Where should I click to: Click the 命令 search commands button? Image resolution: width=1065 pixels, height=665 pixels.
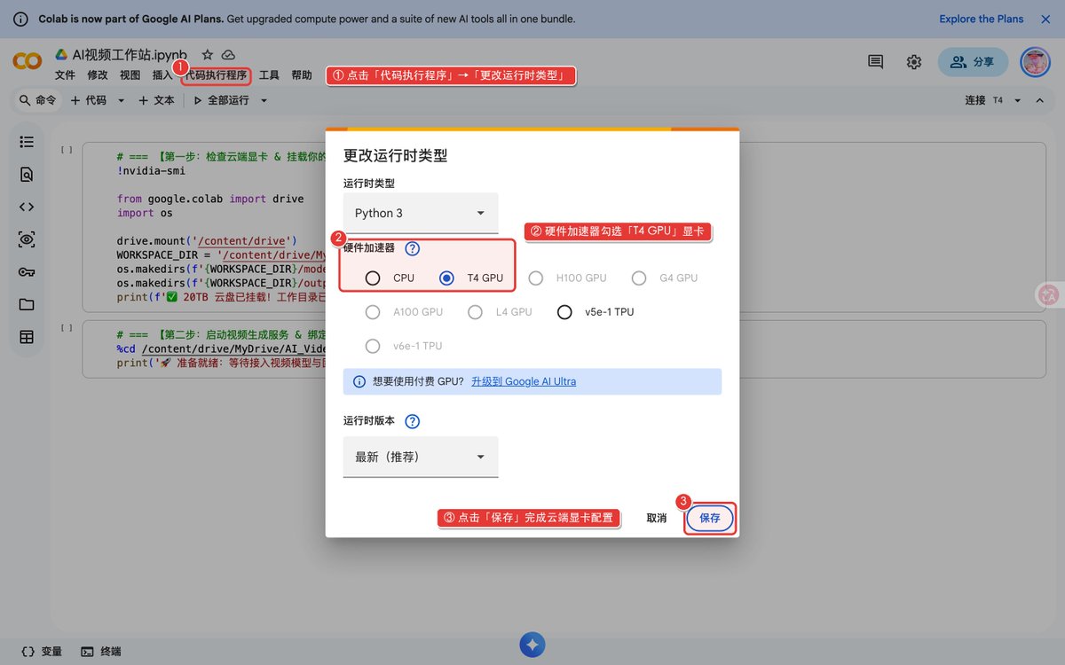(x=37, y=100)
